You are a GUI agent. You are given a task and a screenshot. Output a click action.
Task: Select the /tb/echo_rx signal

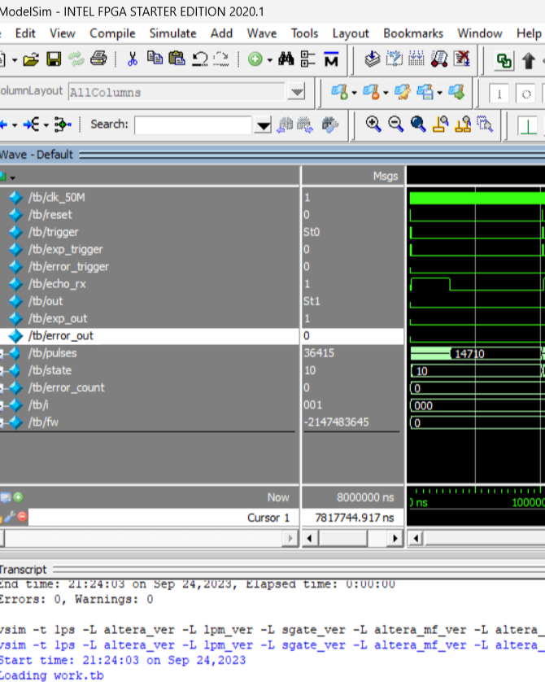click(x=57, y=284)
